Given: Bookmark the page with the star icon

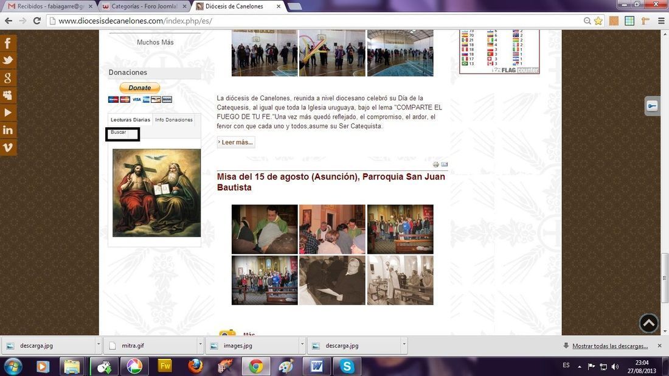Looking at the screenshot, I should point(598,21).
